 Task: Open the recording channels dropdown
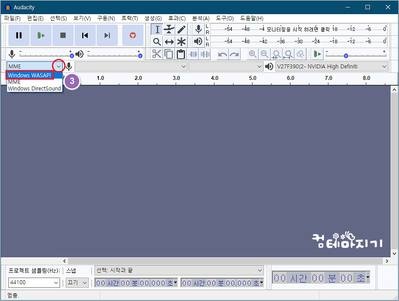click(x=226, y=66)
